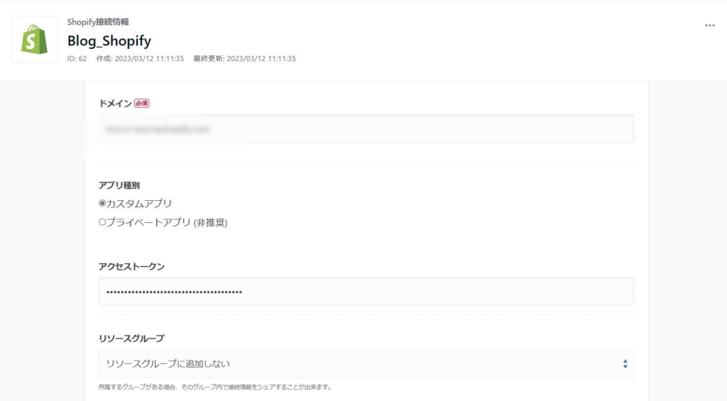Click the Shopify bag logo icon

[x=34, y=40]
